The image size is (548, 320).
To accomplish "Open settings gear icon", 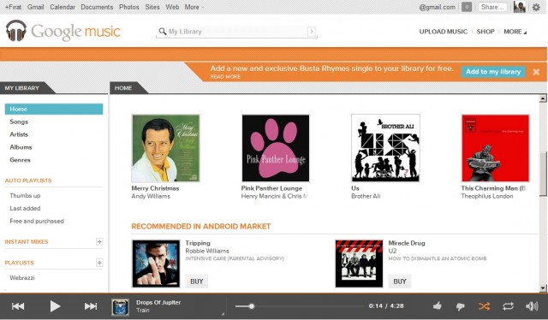I will coord(536,7).
